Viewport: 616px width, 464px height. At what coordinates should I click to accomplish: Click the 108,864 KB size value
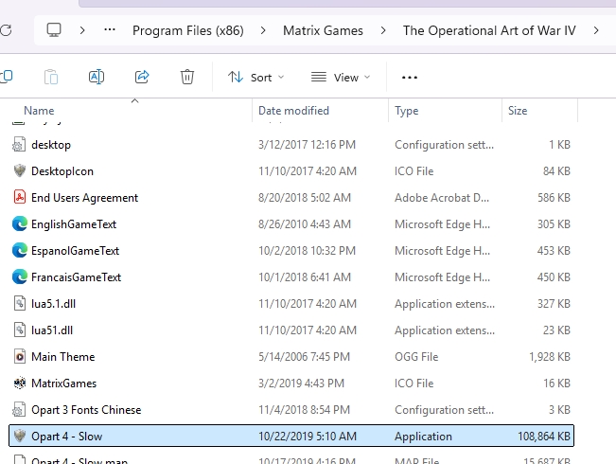tap(544, 437)
